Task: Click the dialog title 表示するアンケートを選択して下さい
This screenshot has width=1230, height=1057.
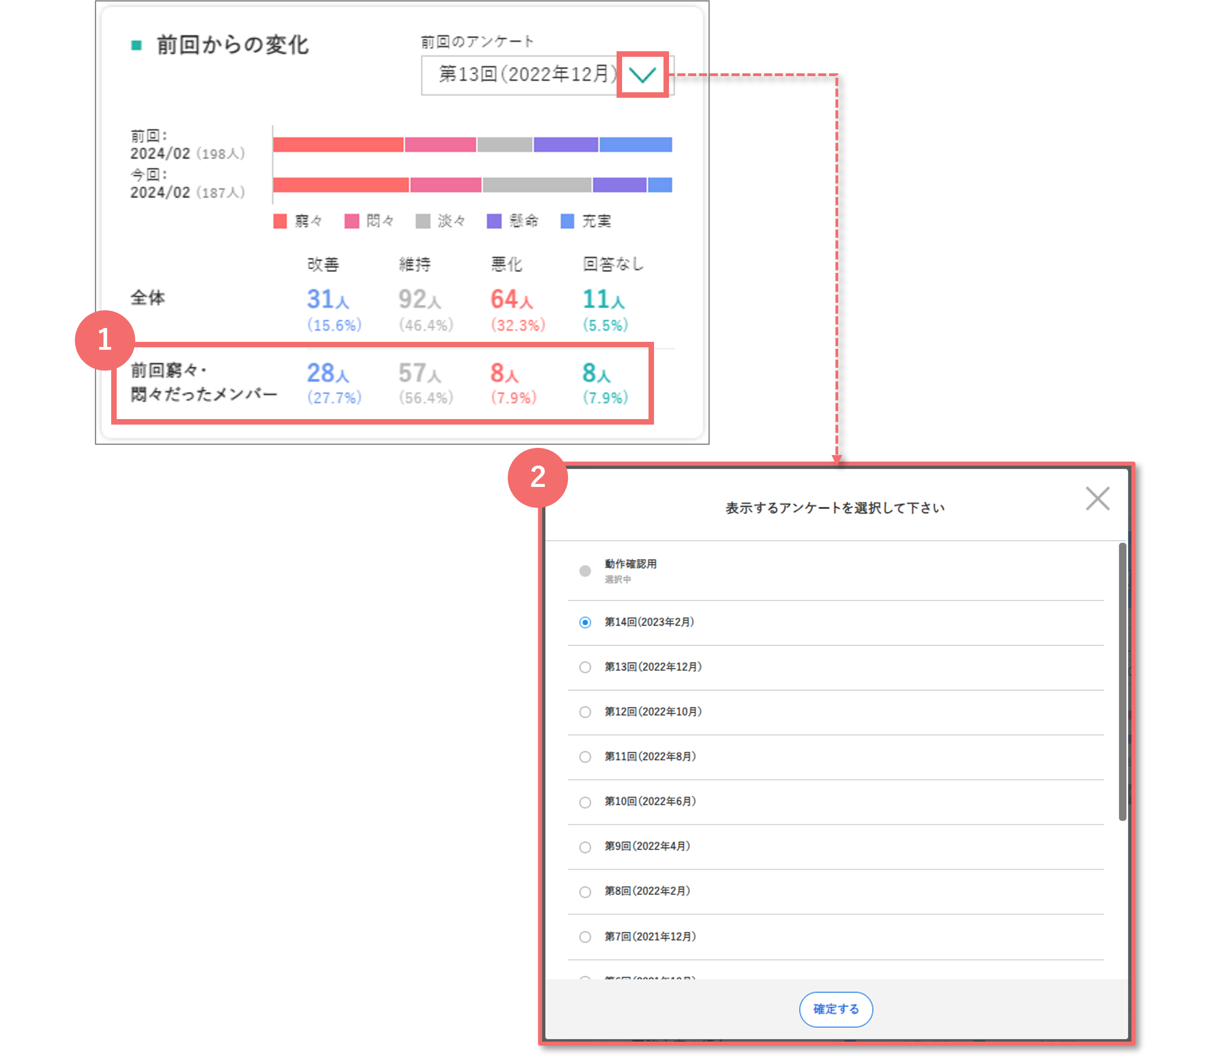Action: click(x=835, y=508)
